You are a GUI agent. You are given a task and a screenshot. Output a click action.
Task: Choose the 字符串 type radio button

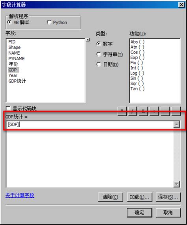click(99, 54)
